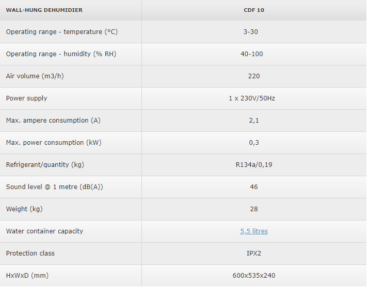368x288 pixels.
Task: Click the Air volume (m3/h) label
Action: click(34, 76)
